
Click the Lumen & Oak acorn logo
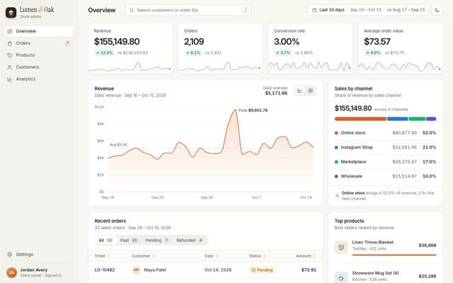click(11, 13)
